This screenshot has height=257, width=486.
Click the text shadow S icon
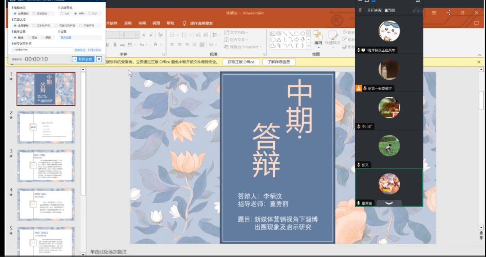[115, 45]
